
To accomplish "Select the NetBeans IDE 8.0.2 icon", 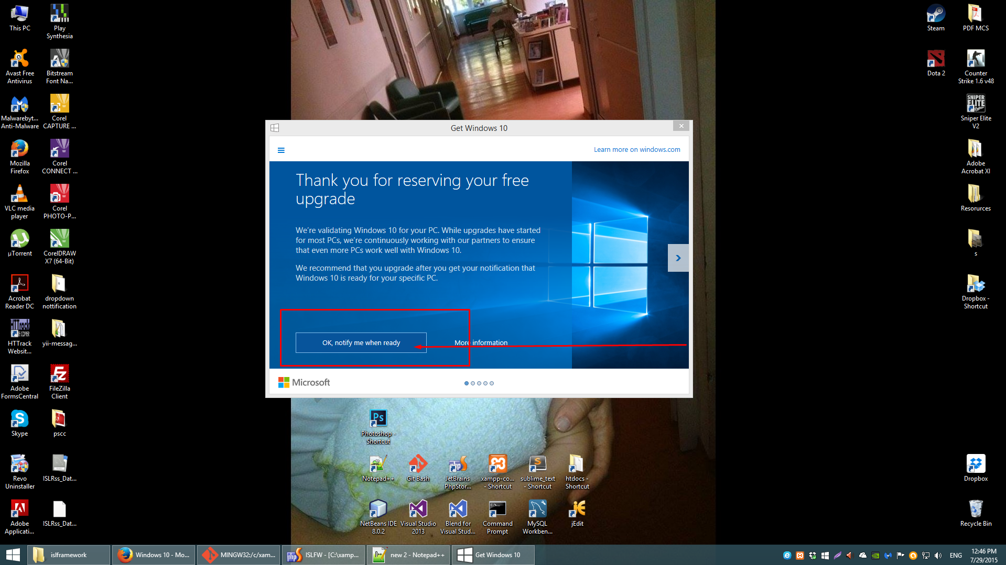I will [x=378, y=517].
